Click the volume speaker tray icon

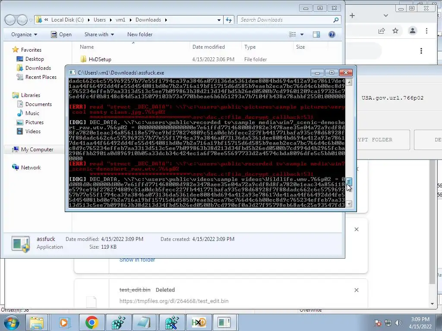(x=398, y=323)
